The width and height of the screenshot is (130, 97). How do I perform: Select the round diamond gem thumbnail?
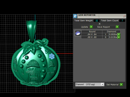coord(78,33)
